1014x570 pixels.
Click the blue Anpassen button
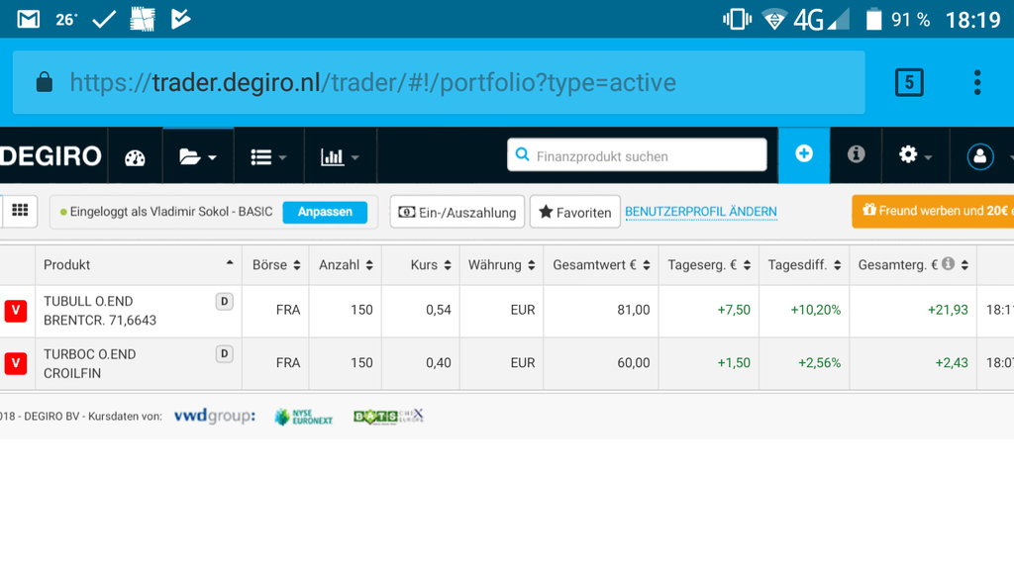[x=324, y=212]
